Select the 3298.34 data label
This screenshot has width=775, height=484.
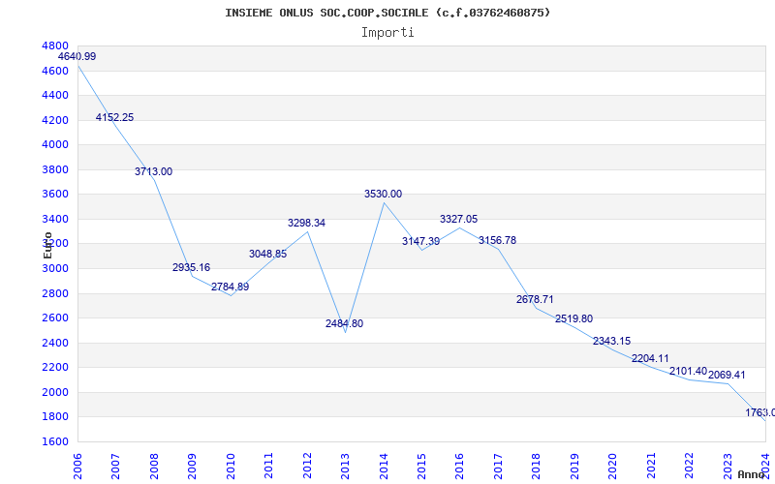point(306,223)
